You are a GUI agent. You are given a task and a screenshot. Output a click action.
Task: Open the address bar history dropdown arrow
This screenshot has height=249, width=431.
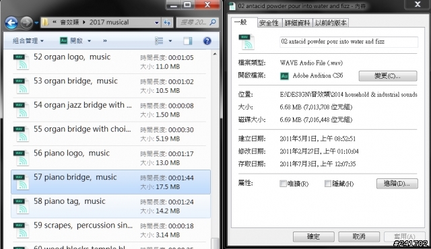(x=156, y=23)
